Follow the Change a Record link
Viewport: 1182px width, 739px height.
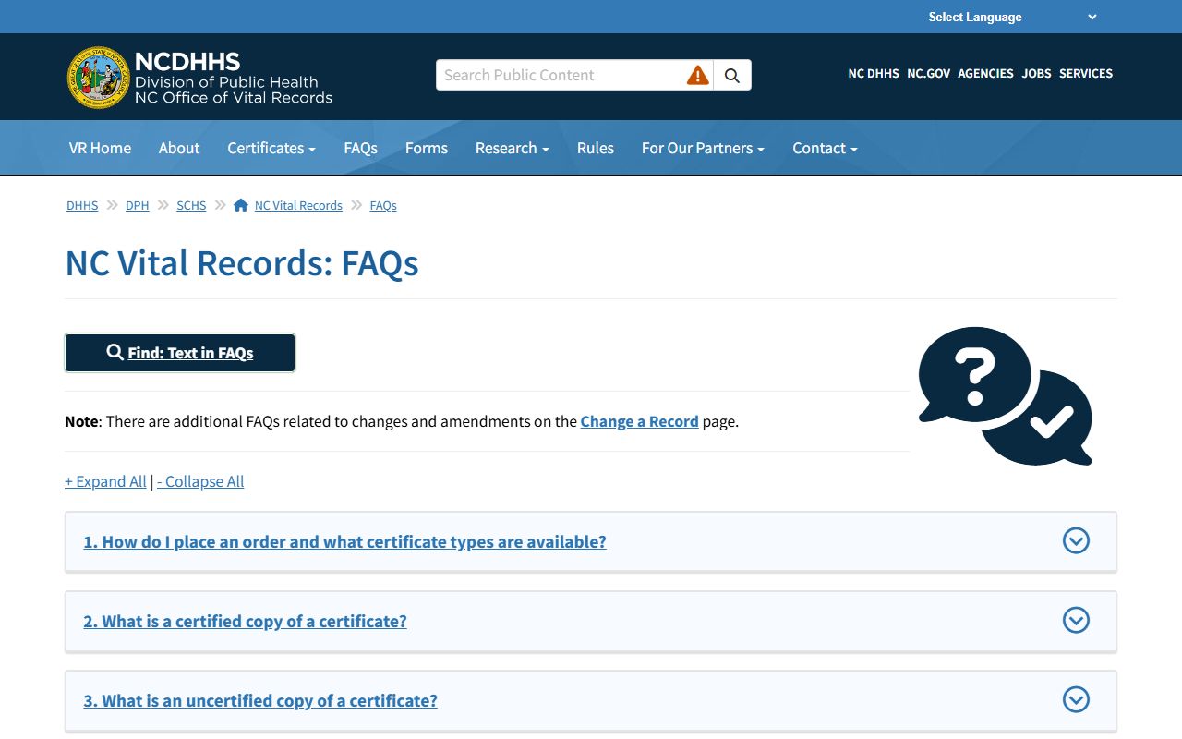639,421
